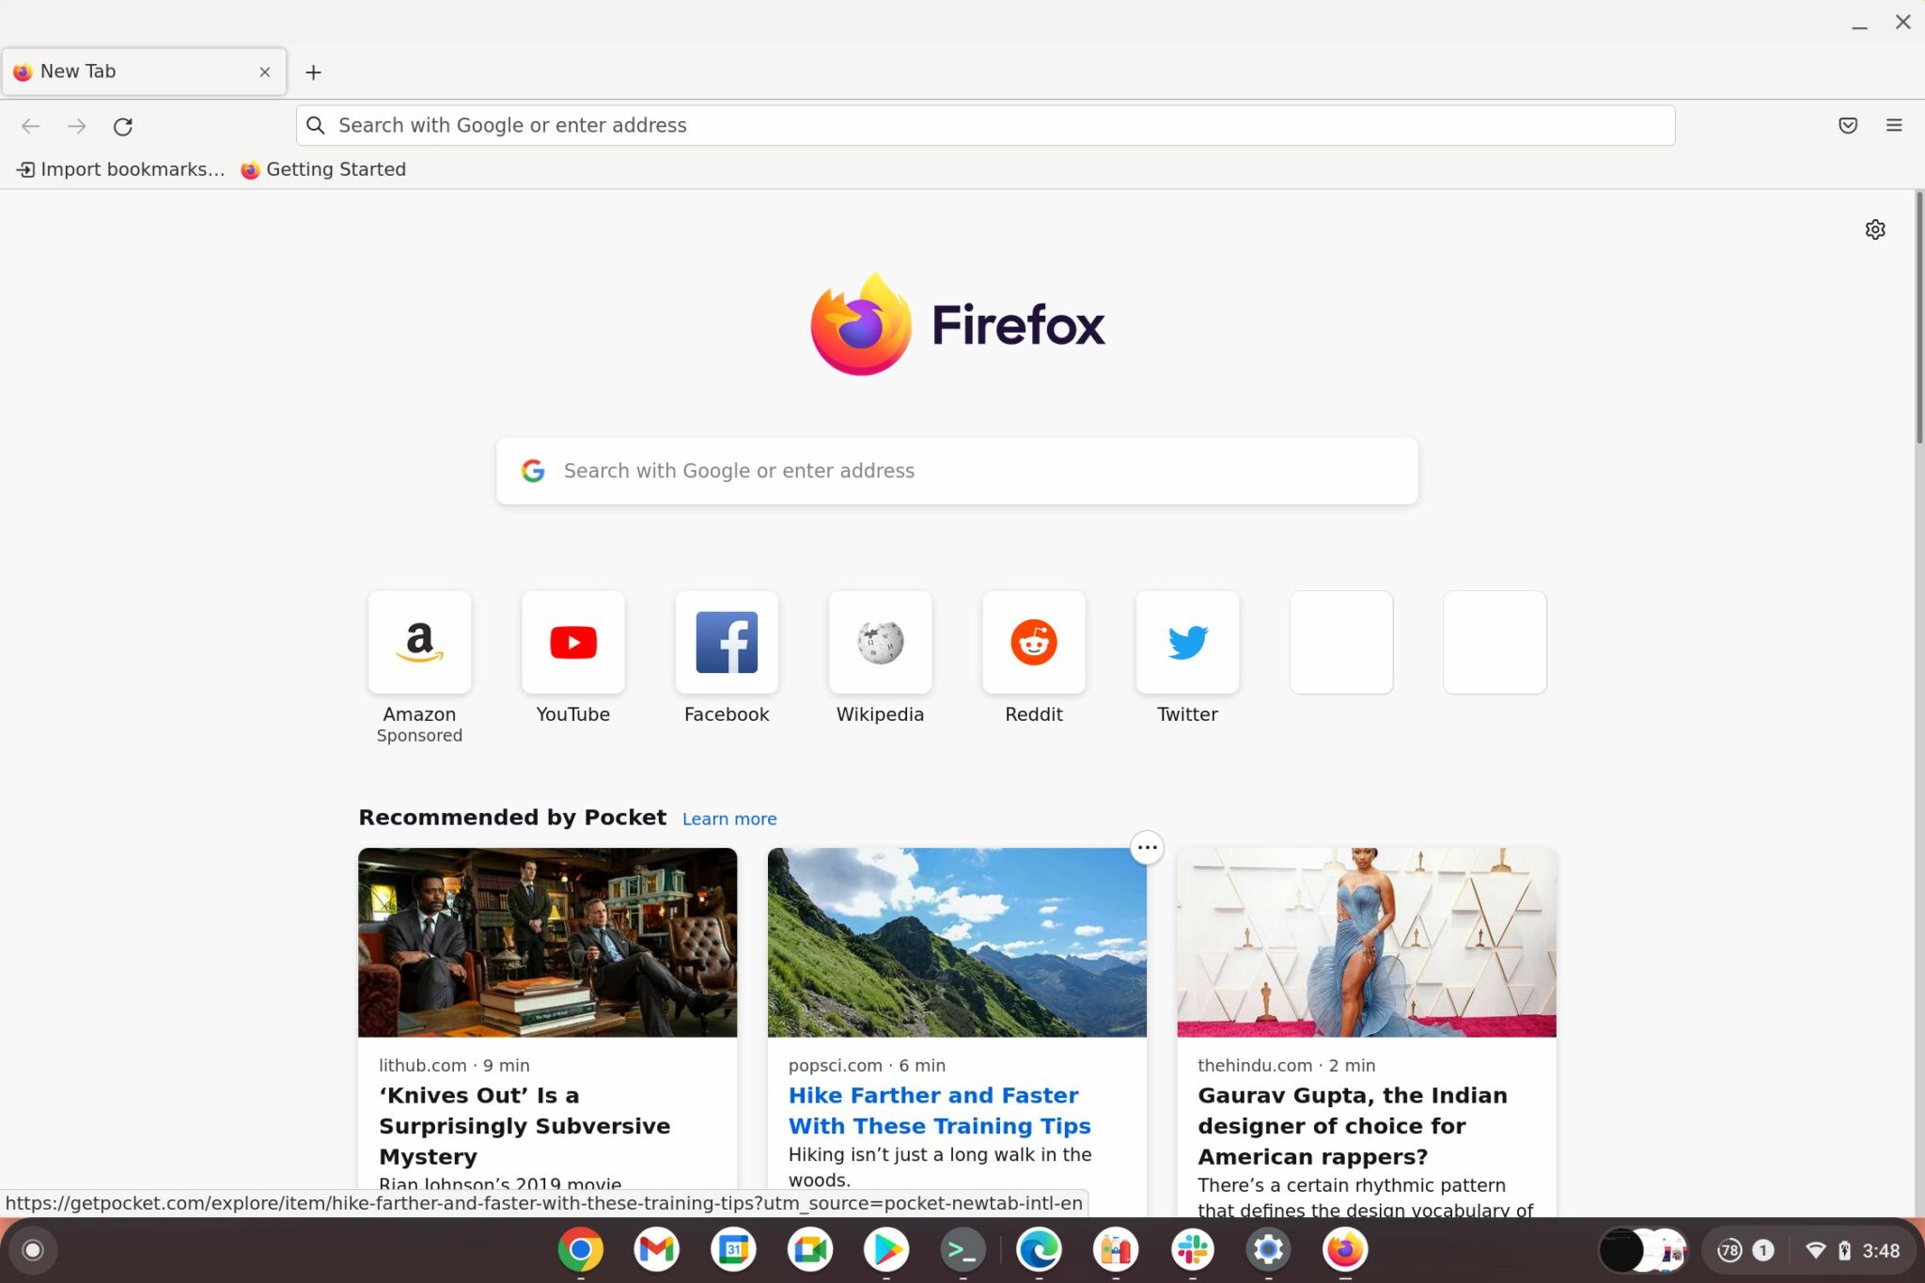The width and height of the screenshot is (1925, 1283).
Task: Click the Amazon sponsored shortcut icon
Action: [x=418, y=640]
